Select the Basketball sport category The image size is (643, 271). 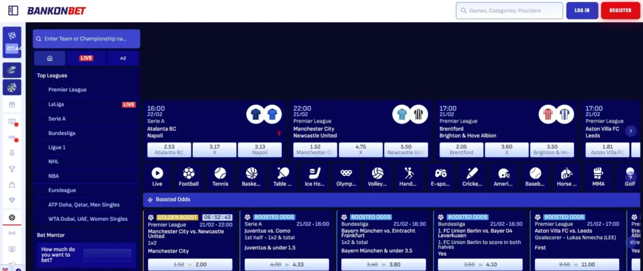(251, 177)
